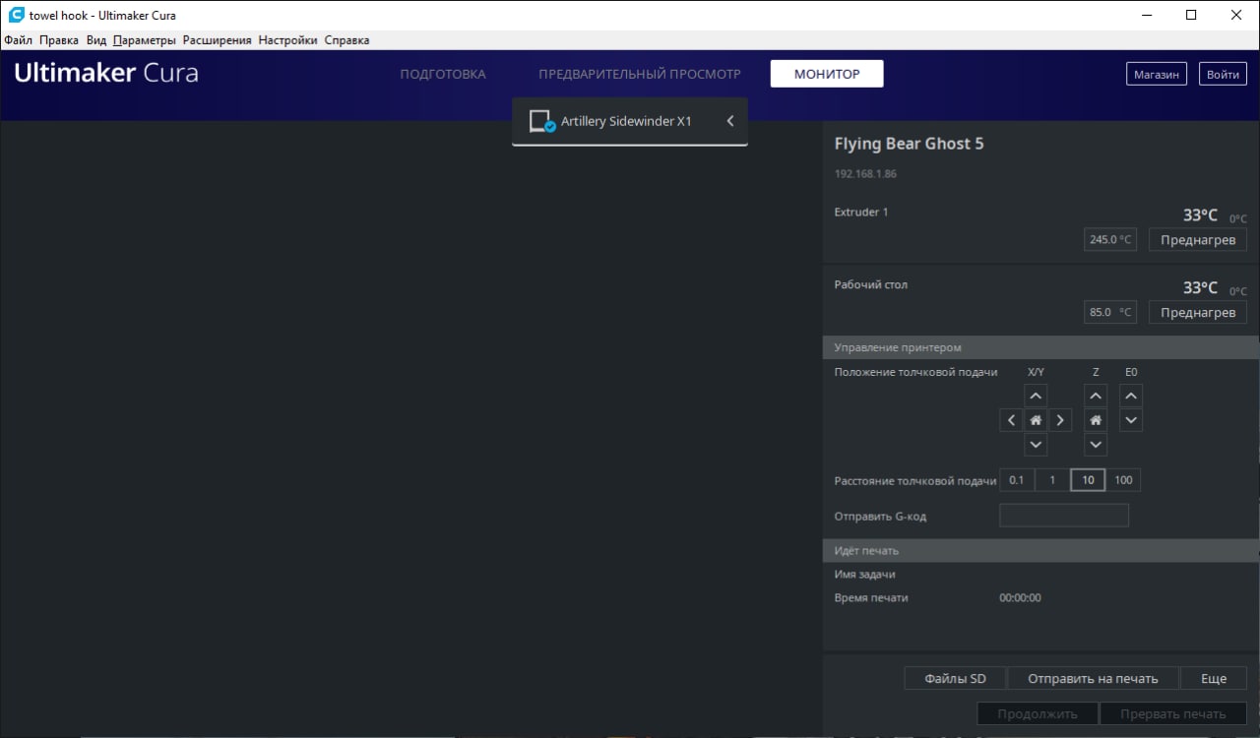Click the E0 extruder up arrow
Viewport: 1260px width, 738px height.
[1132, 396]
